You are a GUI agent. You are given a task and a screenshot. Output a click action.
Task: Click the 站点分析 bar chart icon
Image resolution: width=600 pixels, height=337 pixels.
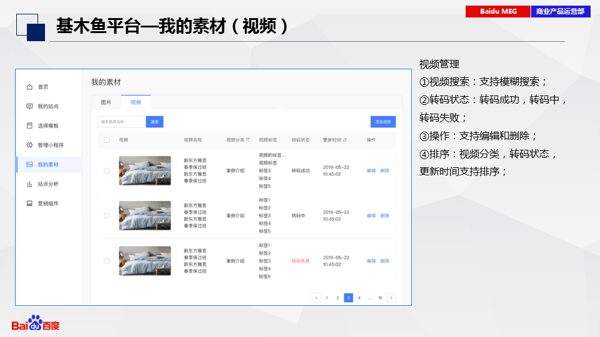click(x=29, y=183)
